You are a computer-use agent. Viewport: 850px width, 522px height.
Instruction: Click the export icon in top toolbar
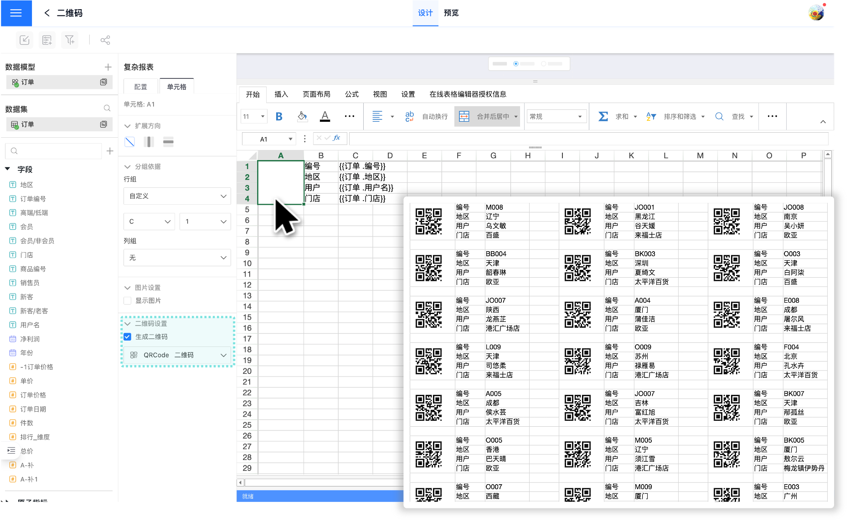click(x=25, y=40)
